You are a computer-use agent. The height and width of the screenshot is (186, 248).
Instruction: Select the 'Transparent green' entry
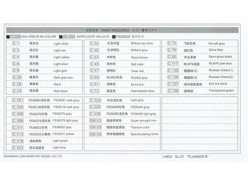pyautogui.click(x=221, y=90)
